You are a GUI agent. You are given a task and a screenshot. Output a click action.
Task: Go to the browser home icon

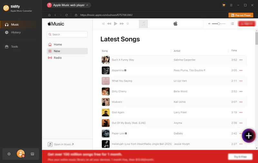pyautogui.click(x=49, y=15)
